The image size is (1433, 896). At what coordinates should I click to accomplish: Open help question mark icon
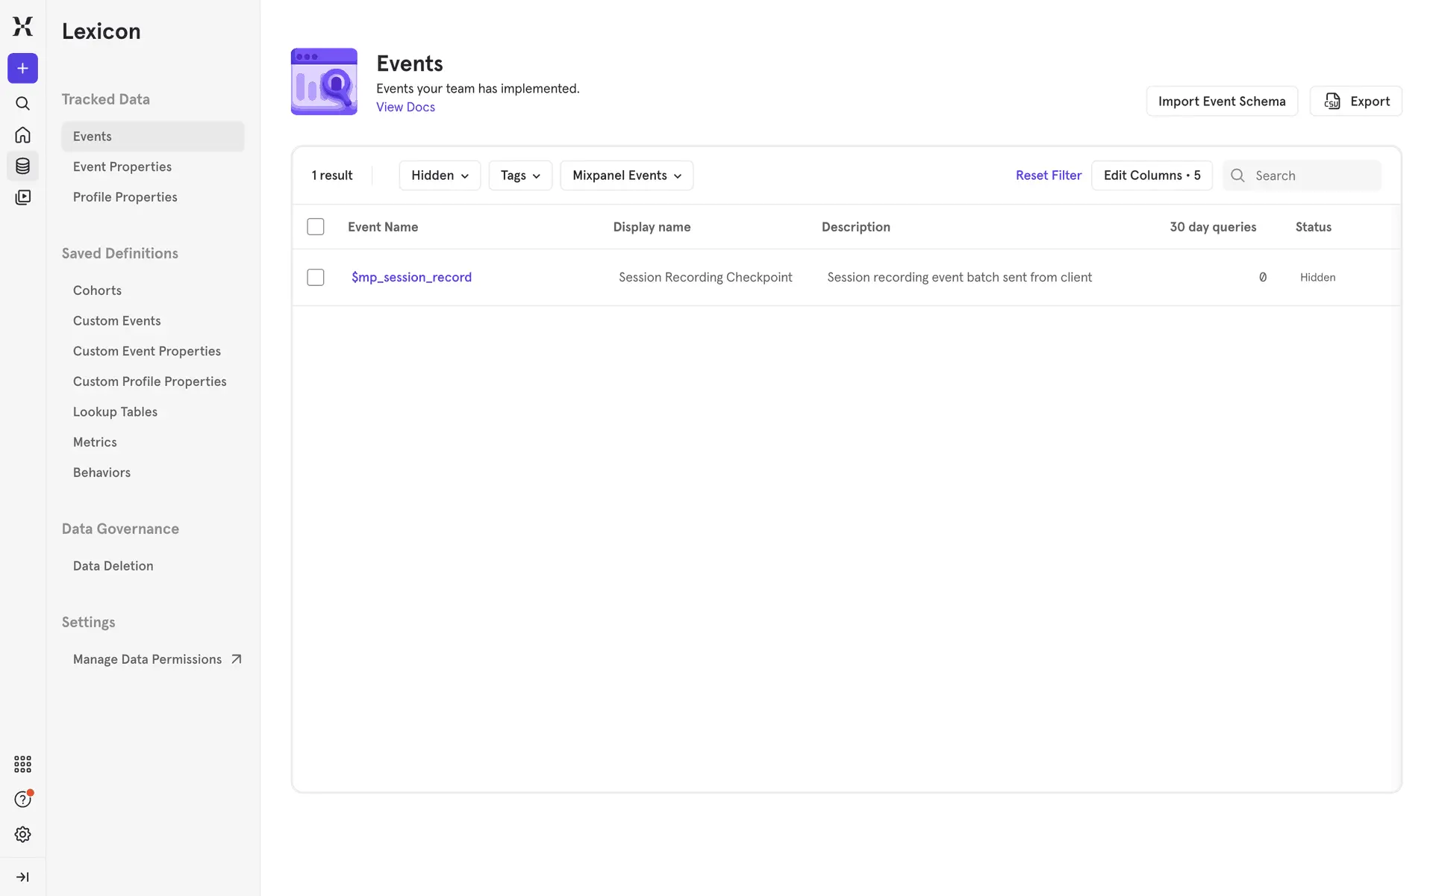point(22,800)
